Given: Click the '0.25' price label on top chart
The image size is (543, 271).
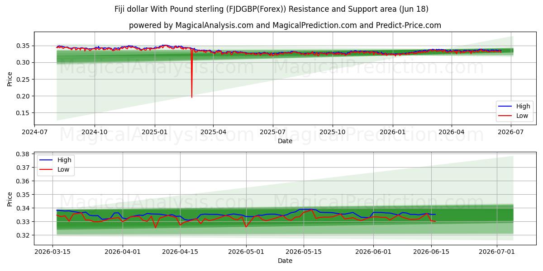Looking at the screenshot, I should [24, 79].
